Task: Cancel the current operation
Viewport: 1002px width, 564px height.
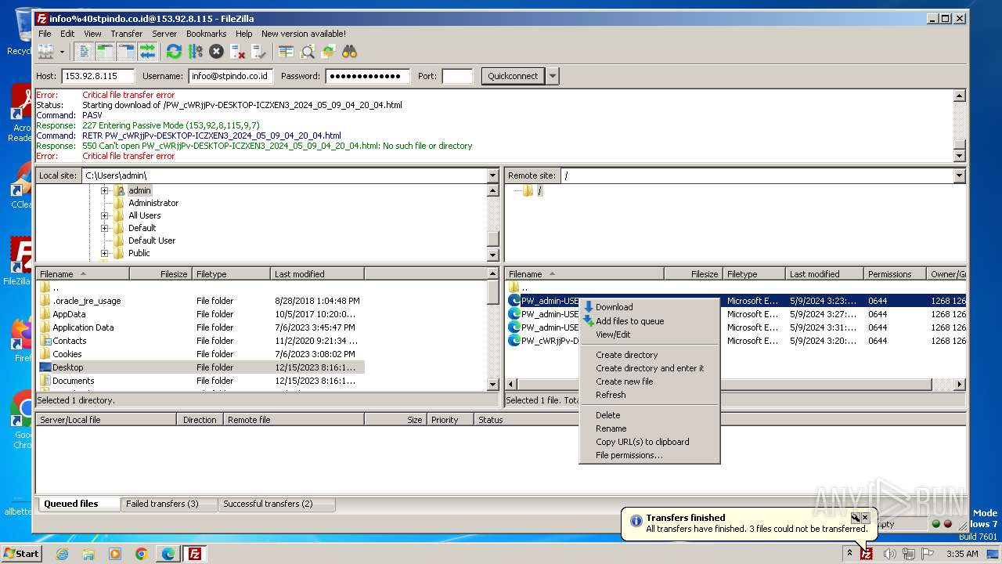Action: [216, 52]
